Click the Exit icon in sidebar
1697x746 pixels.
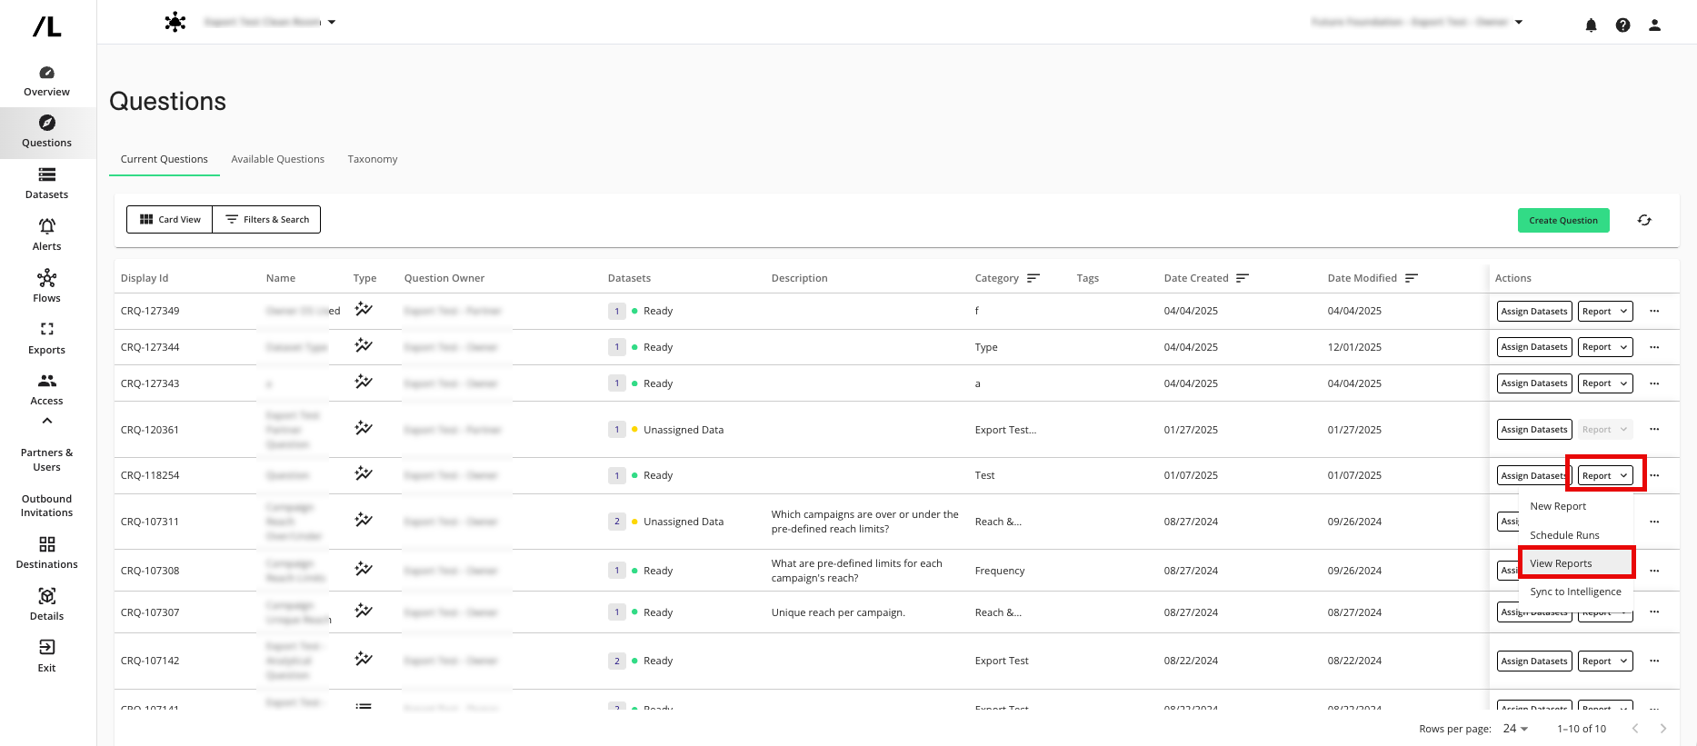click(47, 647)
